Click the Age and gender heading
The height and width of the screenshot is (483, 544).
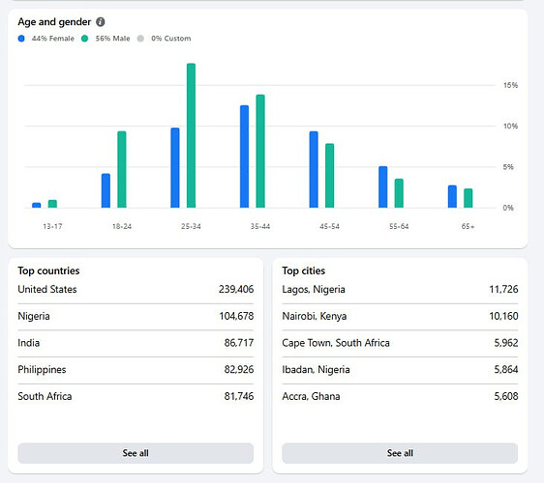[54, 22]
